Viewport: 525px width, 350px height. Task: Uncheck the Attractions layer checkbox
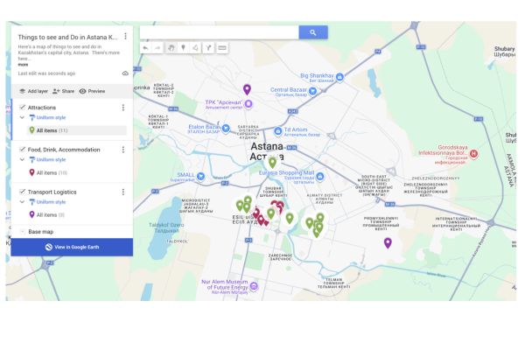(x=23, y=107)
